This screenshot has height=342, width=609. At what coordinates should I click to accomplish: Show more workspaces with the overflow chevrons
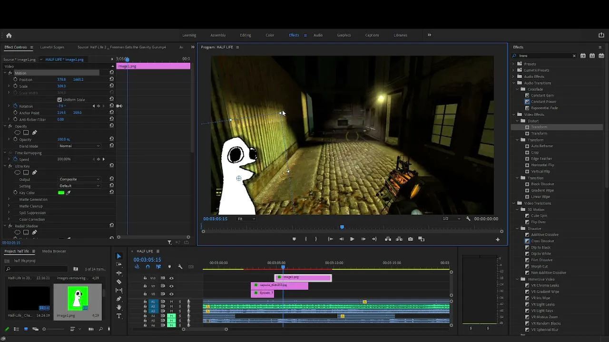point(429,35)
